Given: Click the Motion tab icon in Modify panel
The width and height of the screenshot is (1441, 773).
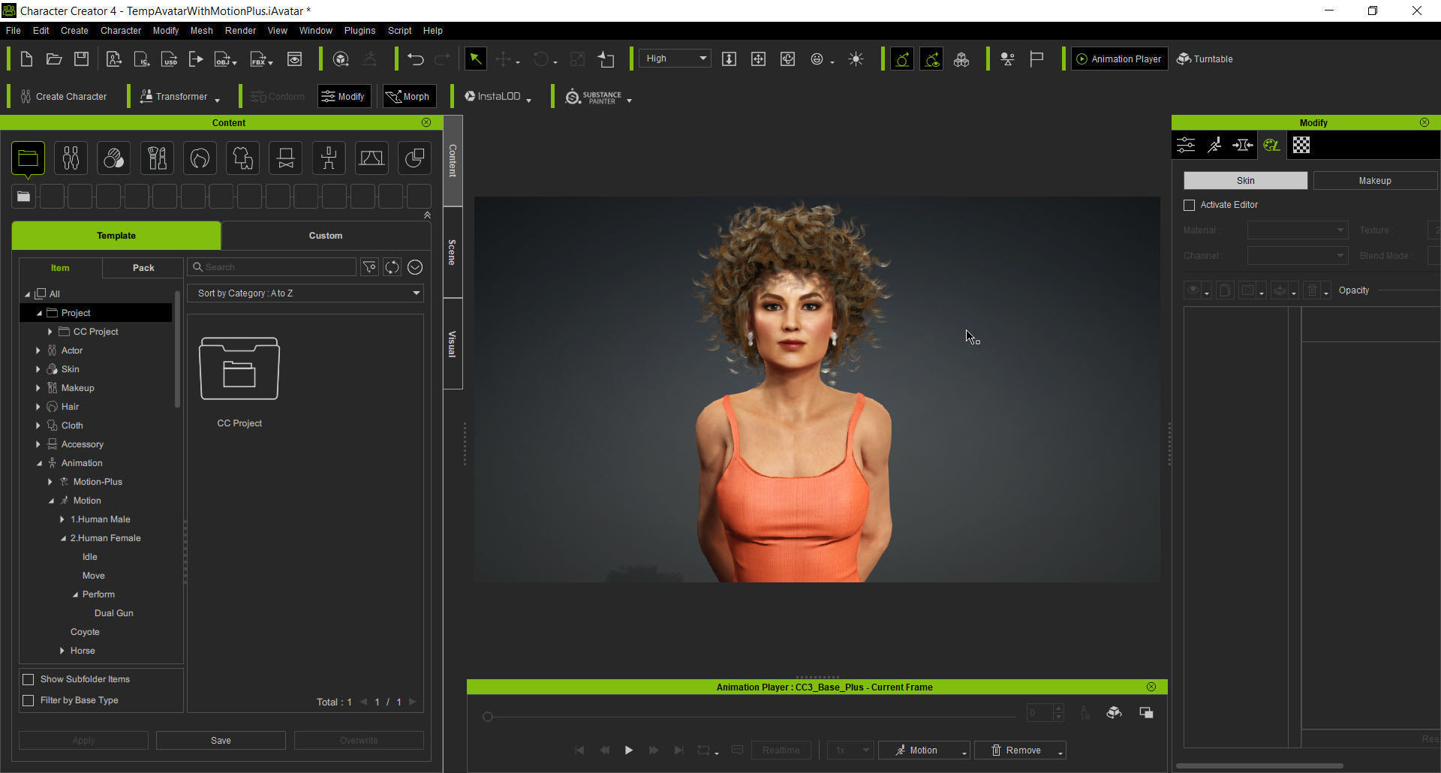Looking at the screenshot, I should (1214, 145).
